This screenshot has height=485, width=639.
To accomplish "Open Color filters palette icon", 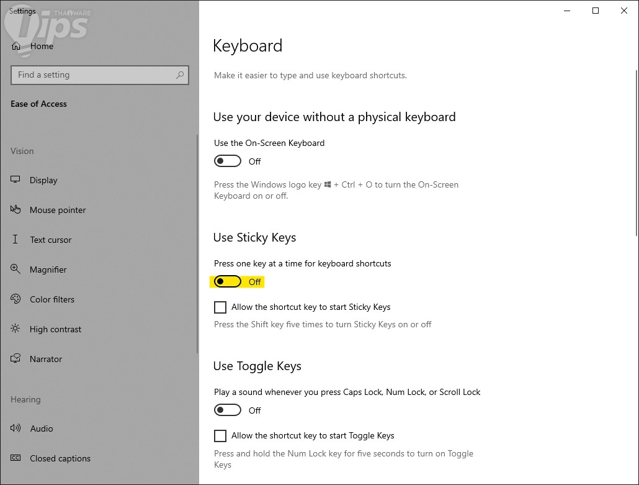I will (16, 299).
